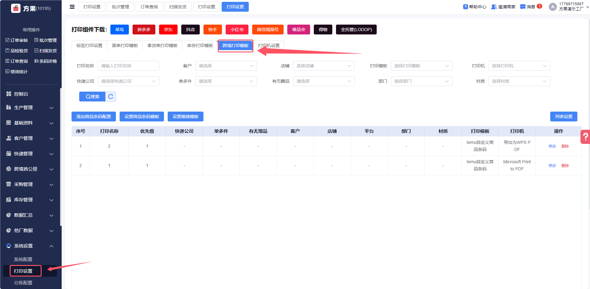This screenshot has width=590, height=289.
Task: Download 小红书 print component
Action: coord(237,30)
